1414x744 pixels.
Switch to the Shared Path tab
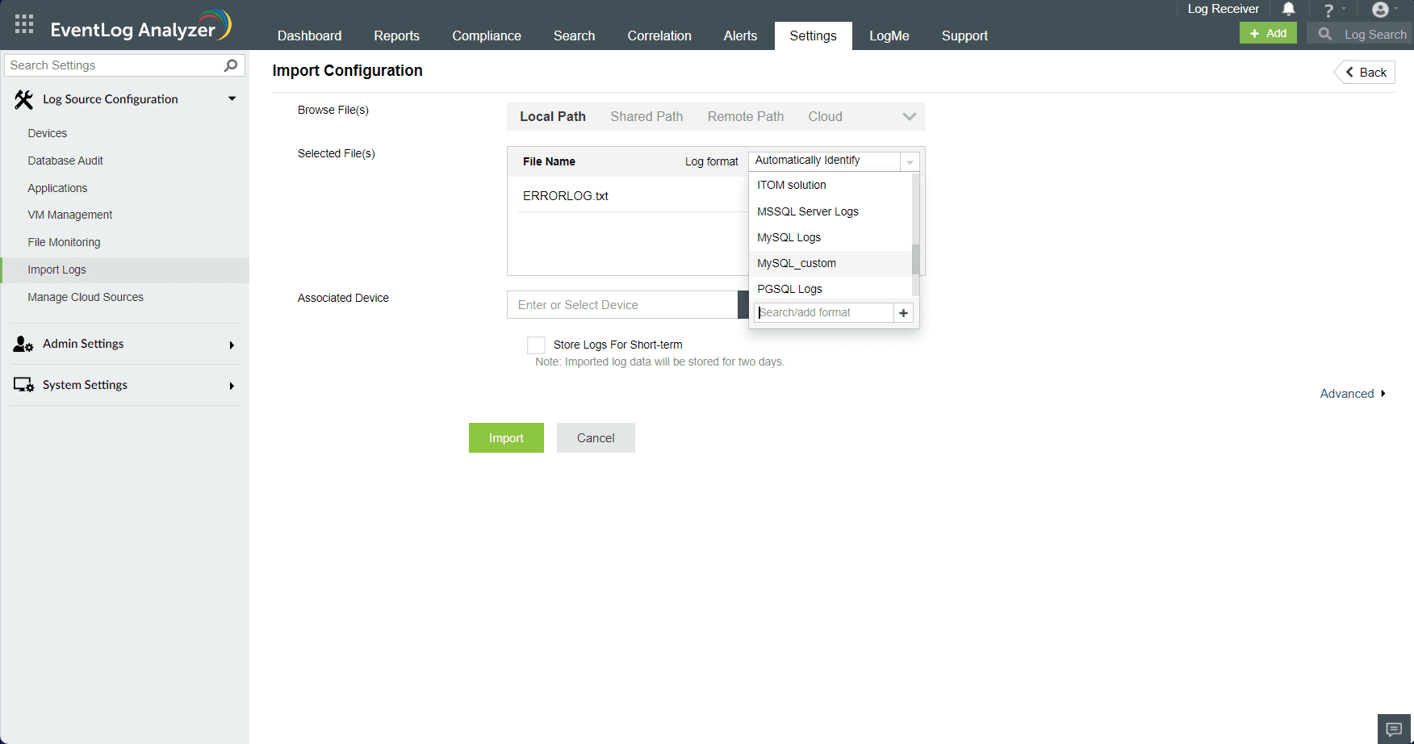click(x=646, y=116)
